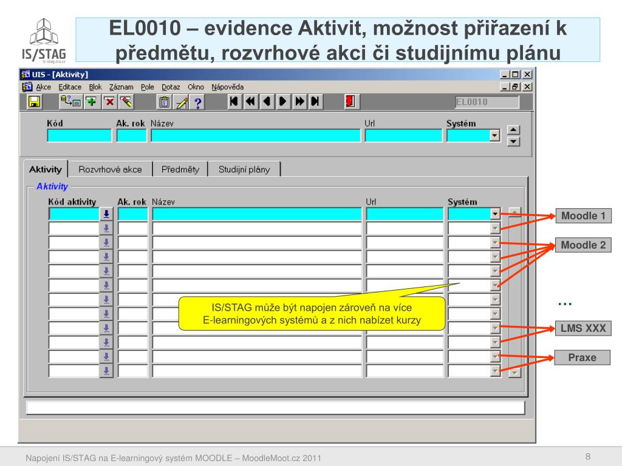Expand Systém dropdown in third activity row

tap(494, 243)
